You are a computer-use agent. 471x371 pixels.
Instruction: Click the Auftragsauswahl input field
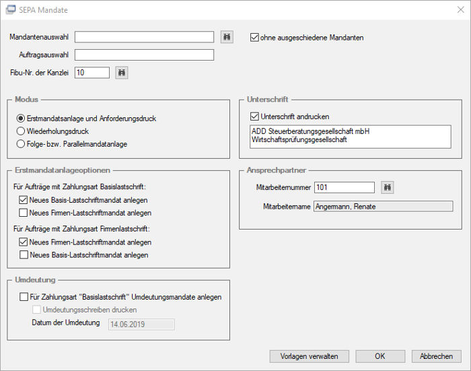pyautogui.click(x=144, y=55)
